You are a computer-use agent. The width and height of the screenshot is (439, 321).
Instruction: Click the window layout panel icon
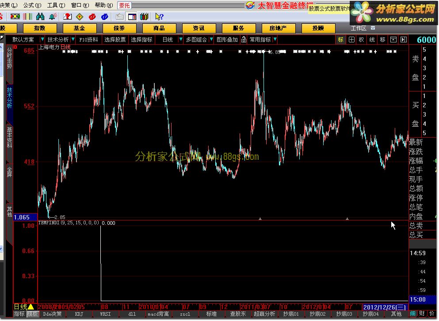[x=132, y=17]
